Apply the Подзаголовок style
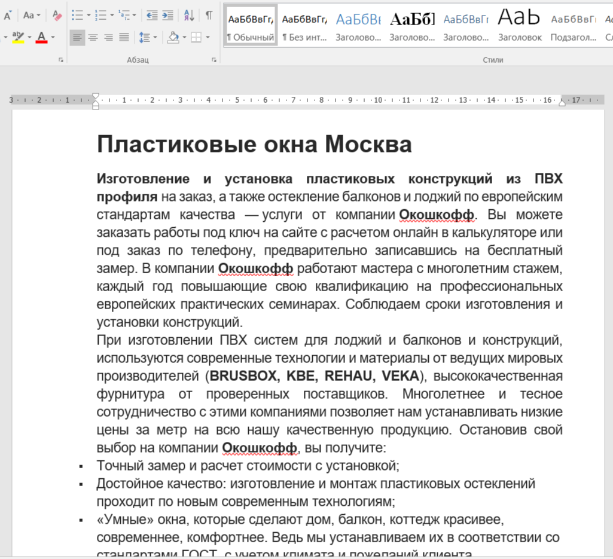 (x=573, y=26)
